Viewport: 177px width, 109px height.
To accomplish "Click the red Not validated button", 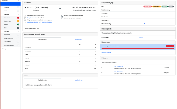I will pyautogui.click(x=170, y=46).
